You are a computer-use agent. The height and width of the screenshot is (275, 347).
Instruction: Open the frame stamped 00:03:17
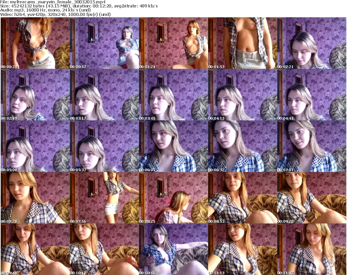click(104, 95)
